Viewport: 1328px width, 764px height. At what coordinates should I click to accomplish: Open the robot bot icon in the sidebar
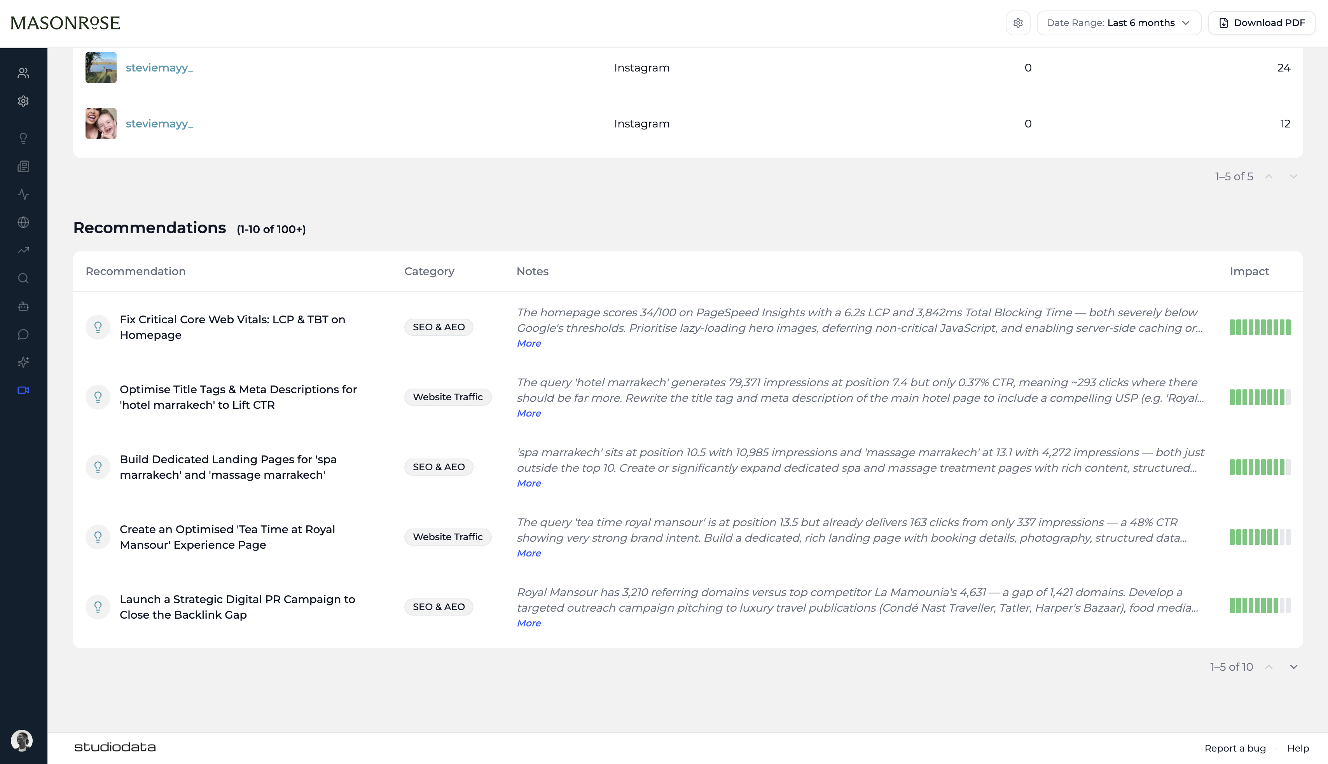(x=23, y=307)
